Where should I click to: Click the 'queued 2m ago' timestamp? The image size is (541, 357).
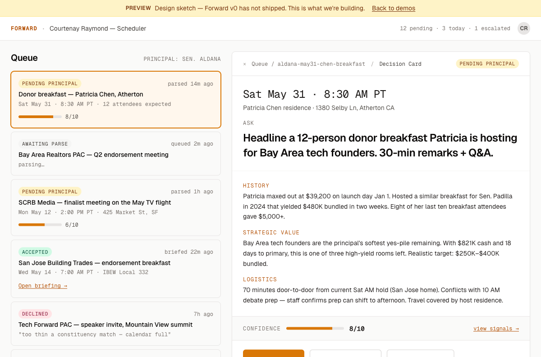(x=192, y=144)
